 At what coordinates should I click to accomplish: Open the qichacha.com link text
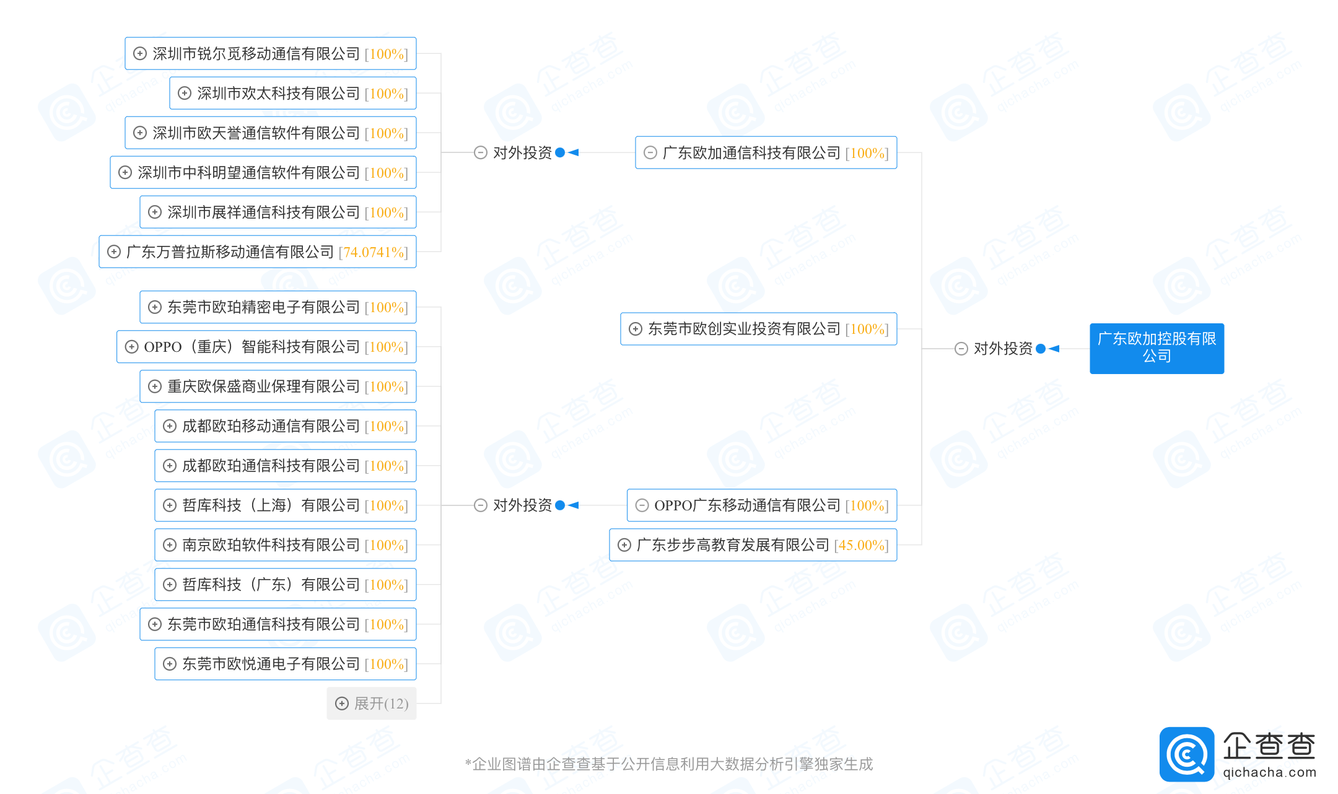[1269, 772]
